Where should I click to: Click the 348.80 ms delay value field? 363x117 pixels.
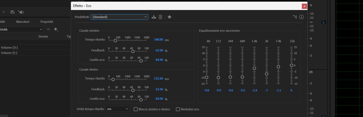158,40
